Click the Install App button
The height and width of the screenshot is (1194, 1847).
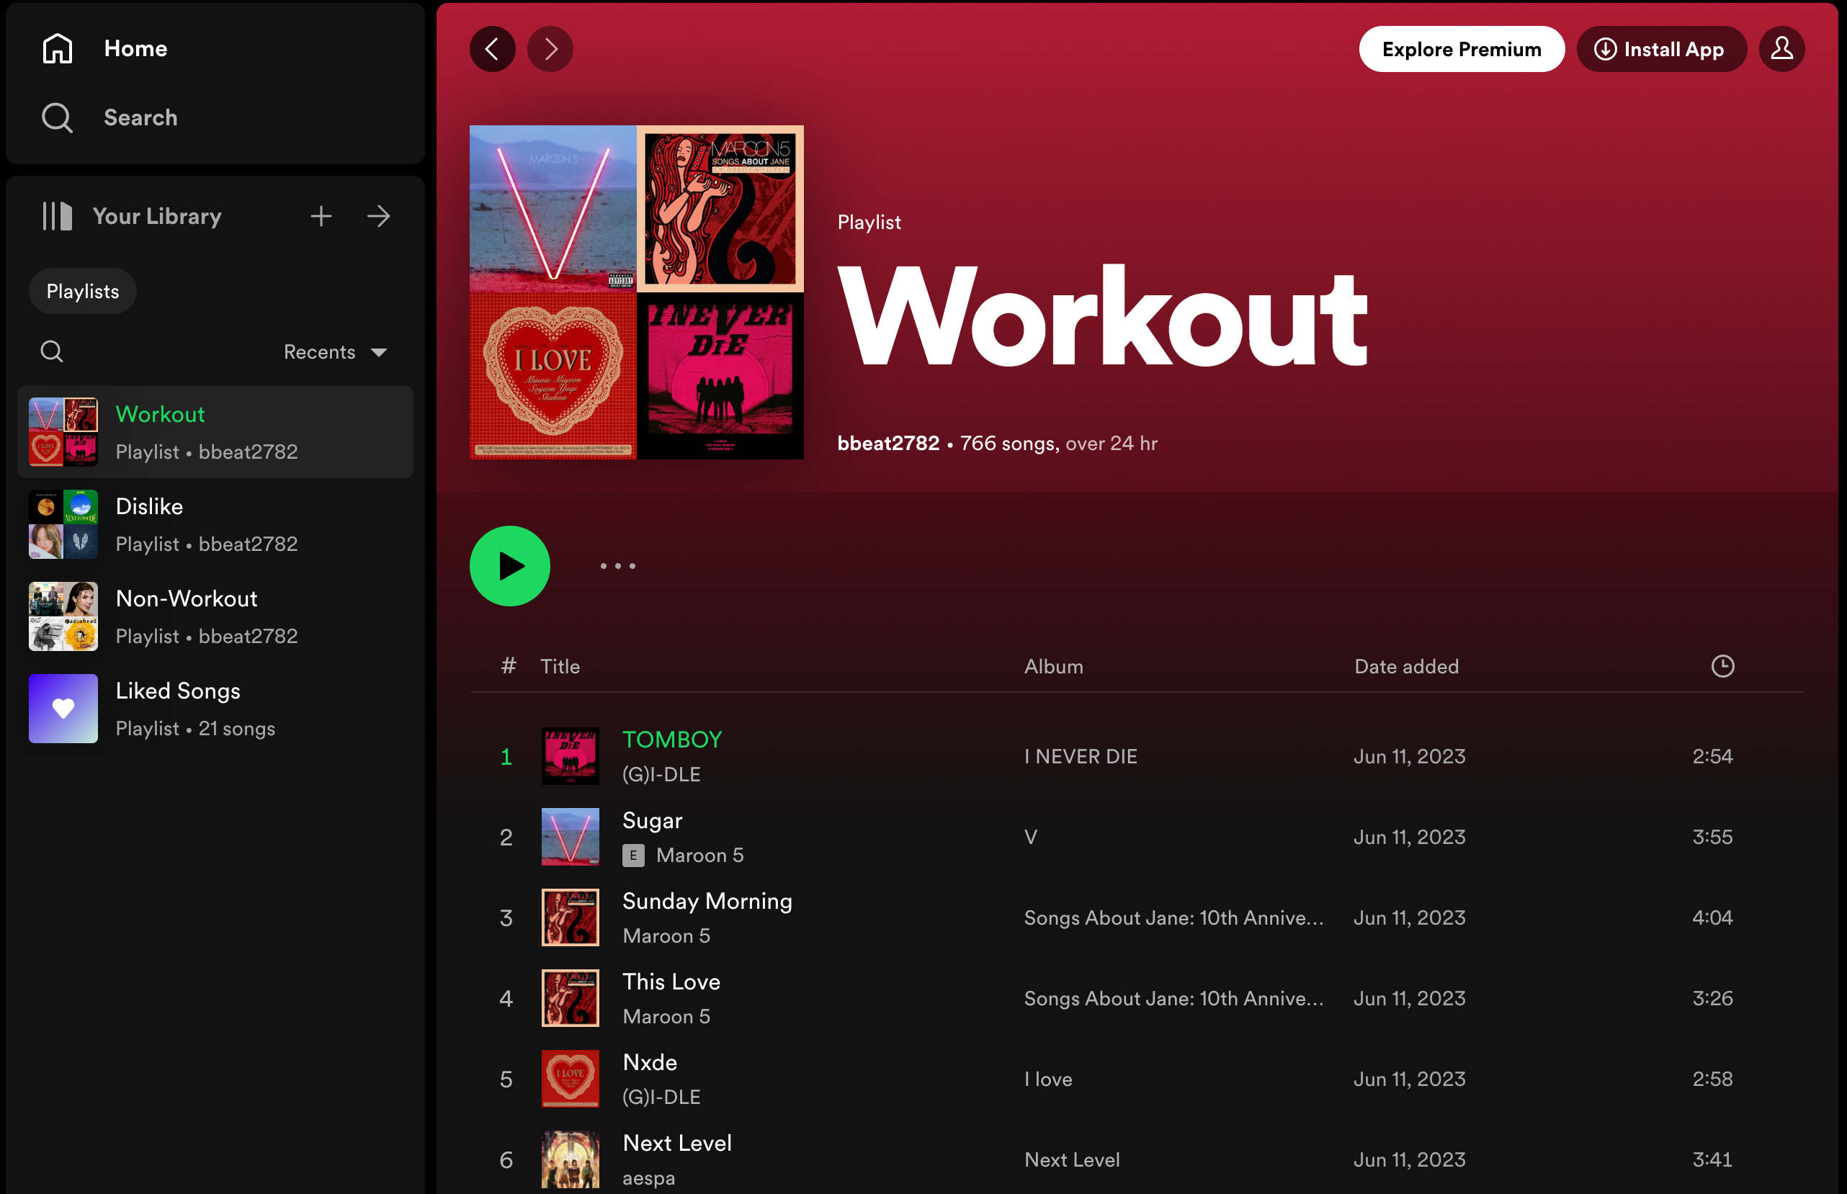pyautogui.click(x=1661, y=50)
